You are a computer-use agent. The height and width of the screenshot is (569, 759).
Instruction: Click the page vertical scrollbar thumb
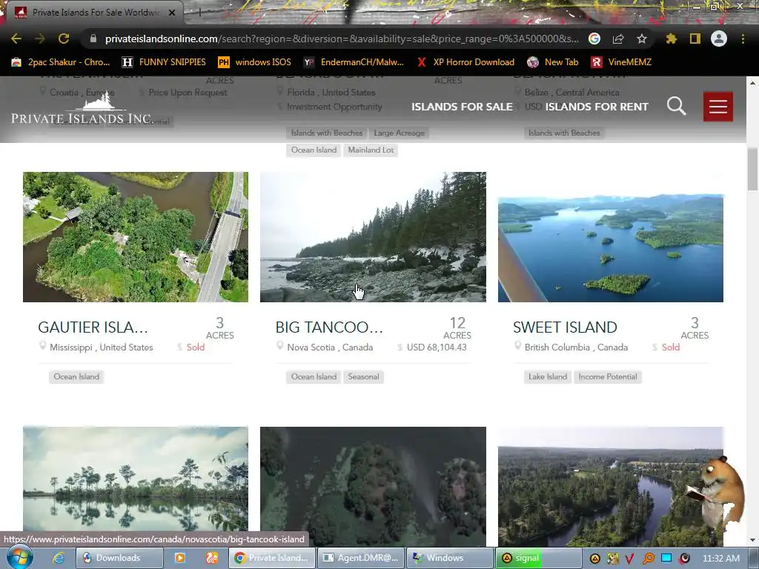click(x=752, y=170)
